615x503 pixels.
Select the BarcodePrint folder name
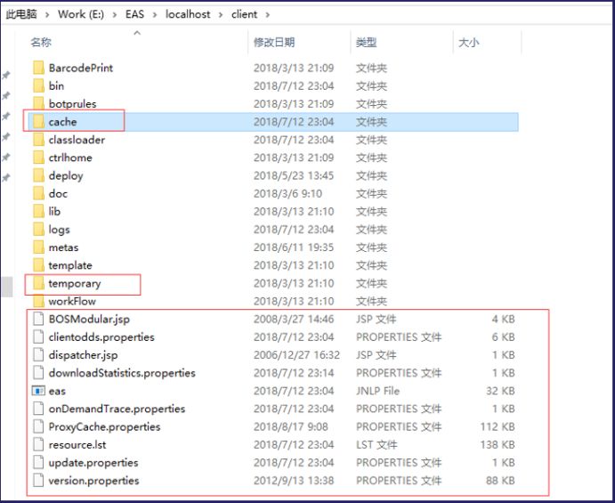(x=81, y=68)
